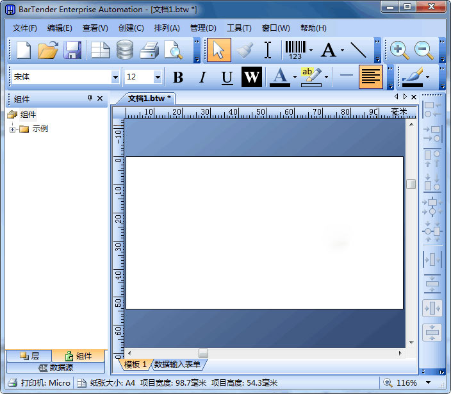Expand the 示例 folder tree node
The image size is (451, 394).
point(12,129)
